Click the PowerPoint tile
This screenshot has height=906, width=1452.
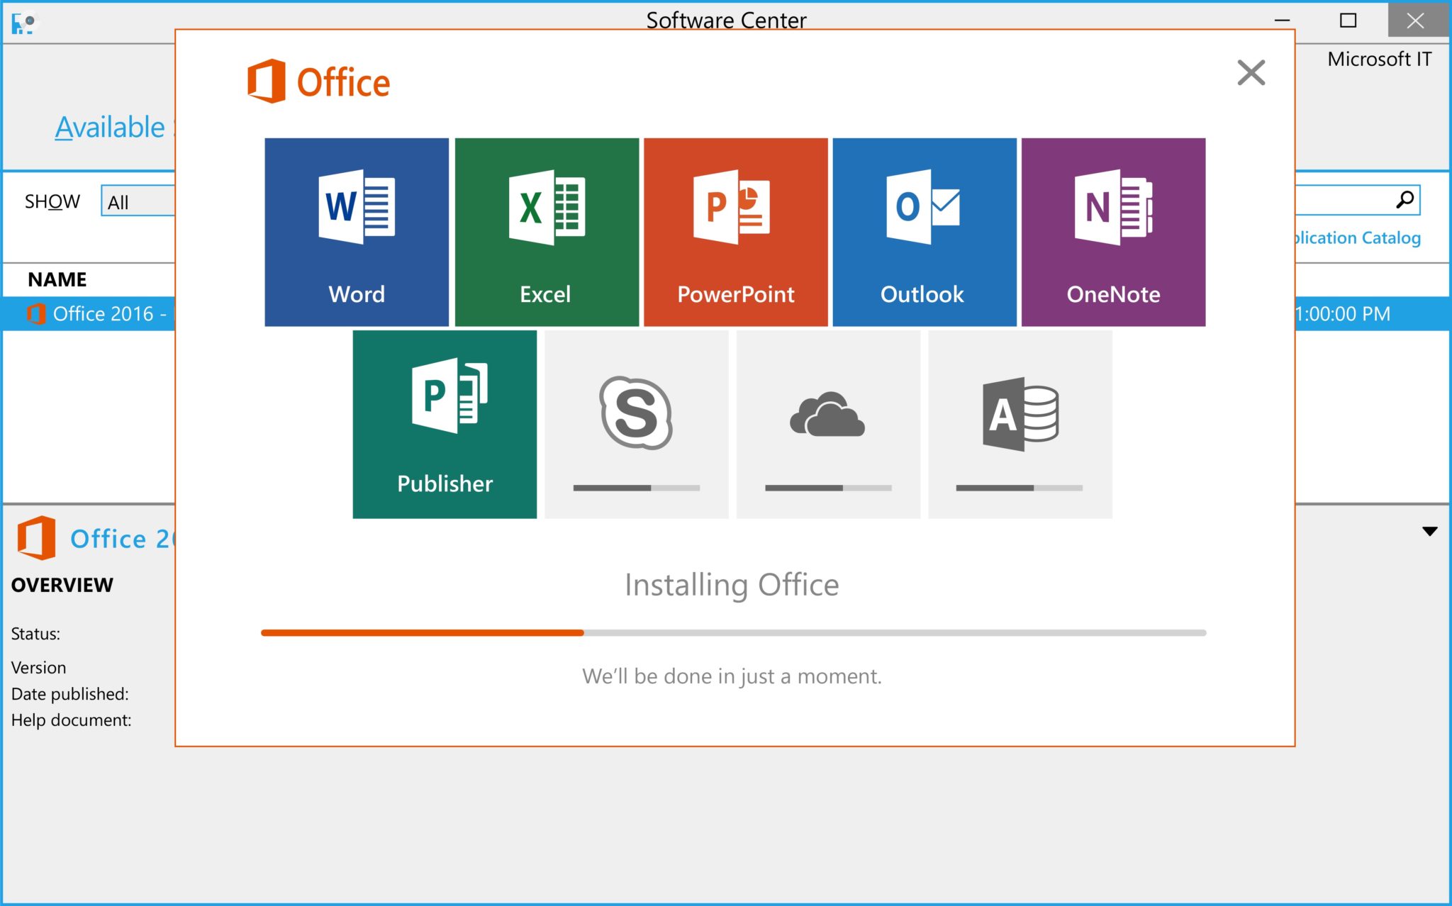(x=735, y=232)
